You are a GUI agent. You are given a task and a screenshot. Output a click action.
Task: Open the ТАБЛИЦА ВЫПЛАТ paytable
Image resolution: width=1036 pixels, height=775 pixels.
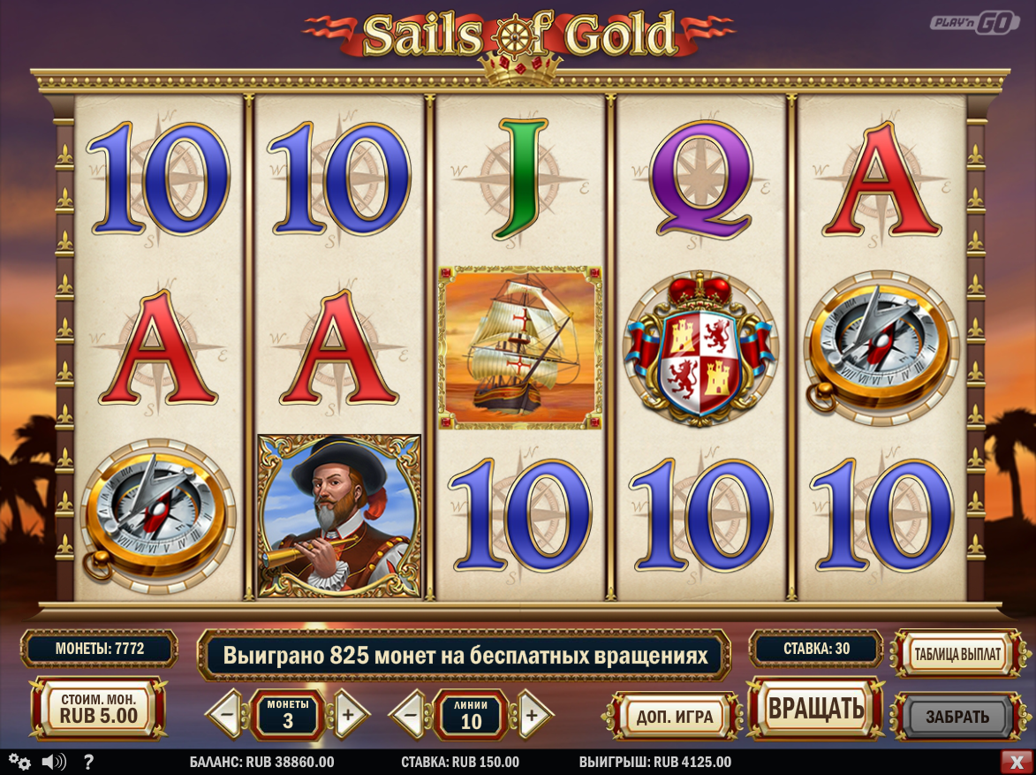tap(957, 653)
